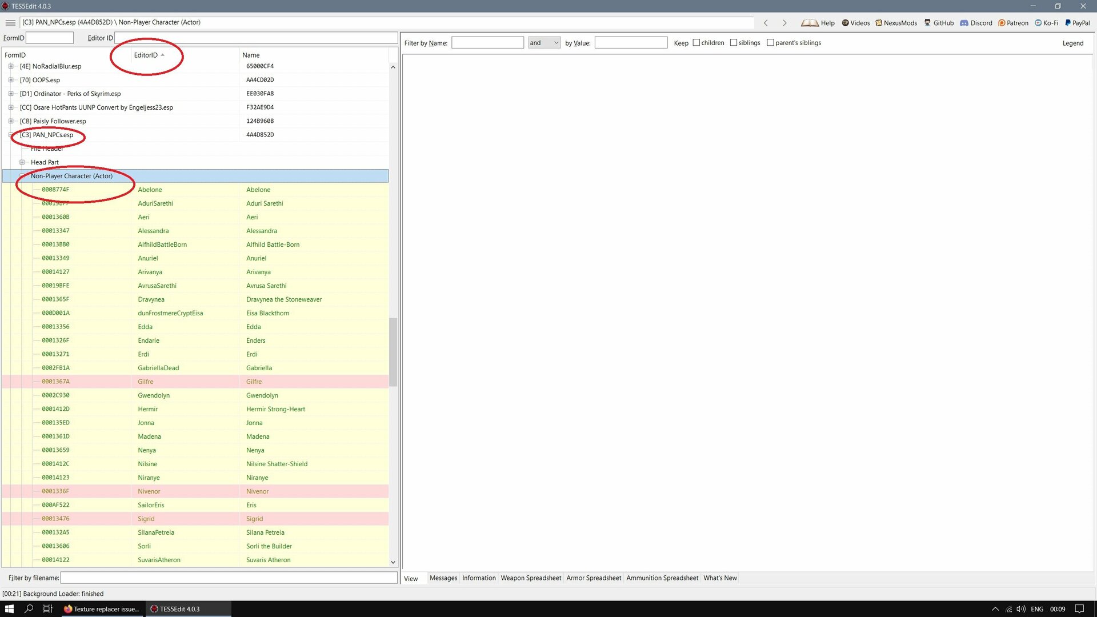This screenshot has width=1097, height=617.
Task: Open the hamburger main menu icon
Action: pyautogui.click(x=10, y=22)
